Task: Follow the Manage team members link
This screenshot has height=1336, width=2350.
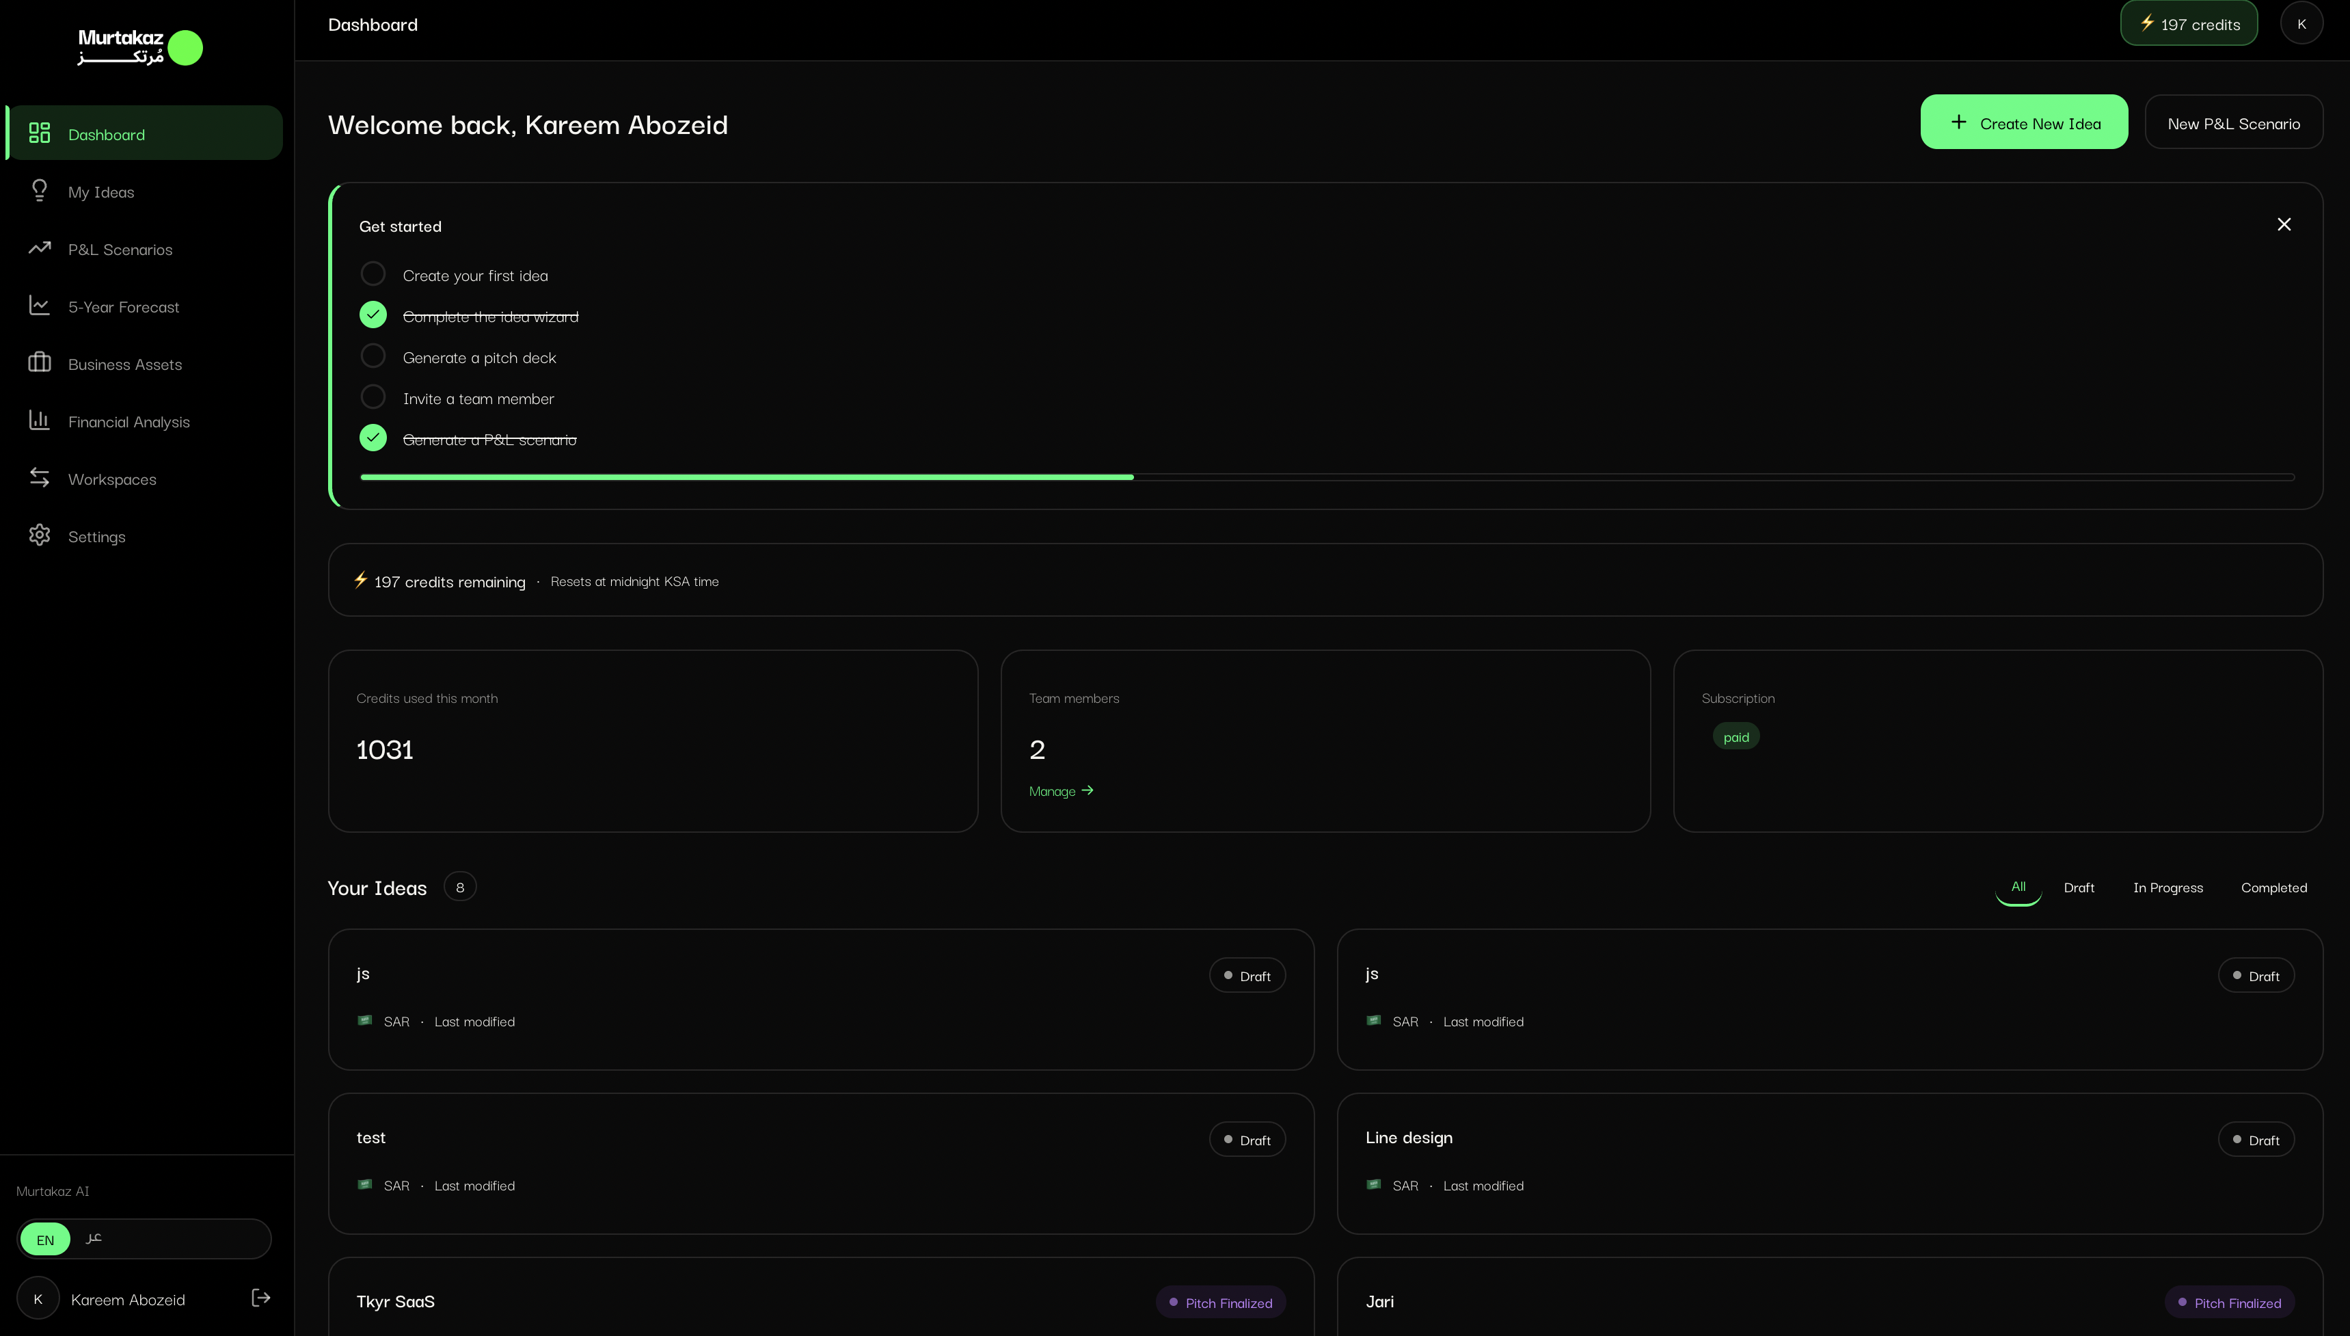Action: pyautogui.click(x=1062, y=791)
